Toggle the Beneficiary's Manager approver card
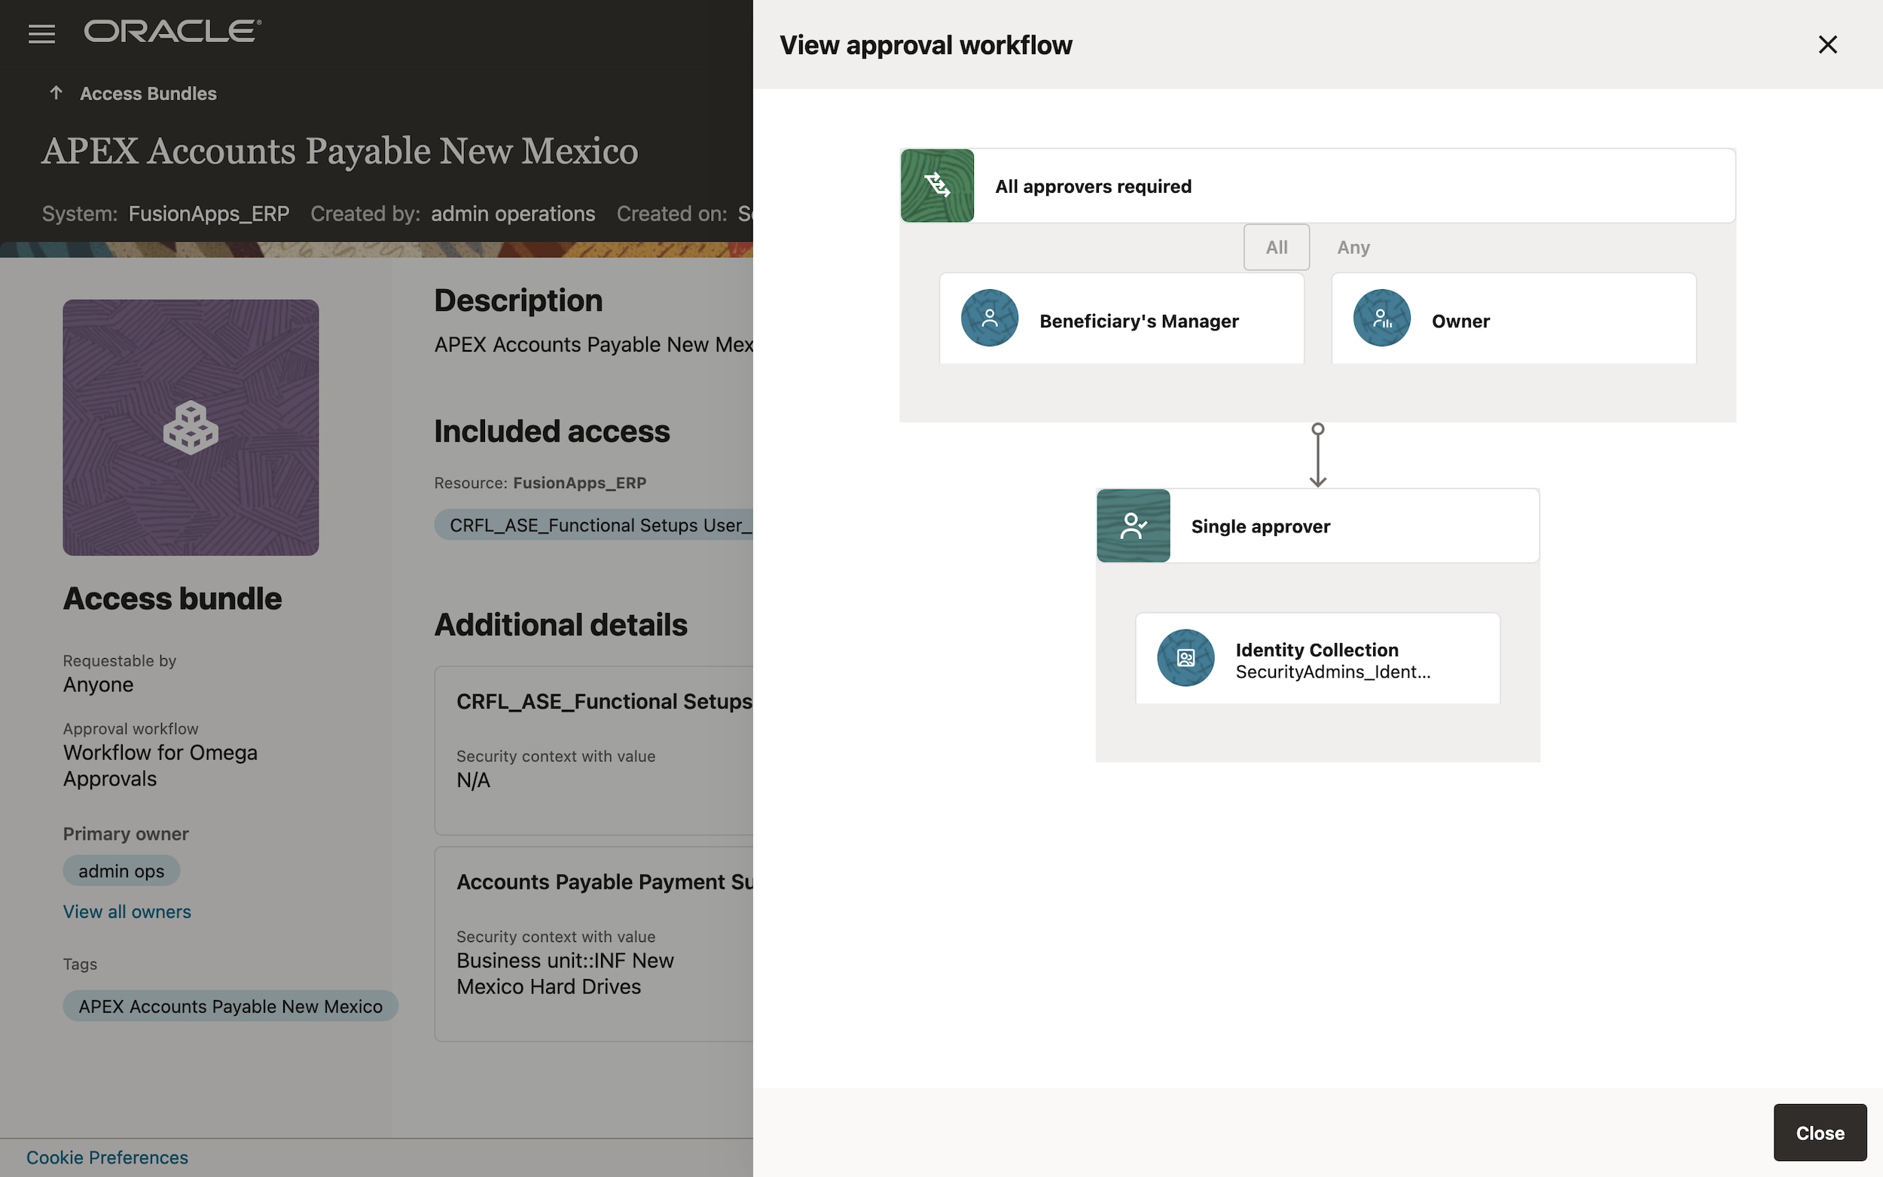The height and width of the screenshot is (1177, 1883). pyautogui.click(x=1121, y=319)
